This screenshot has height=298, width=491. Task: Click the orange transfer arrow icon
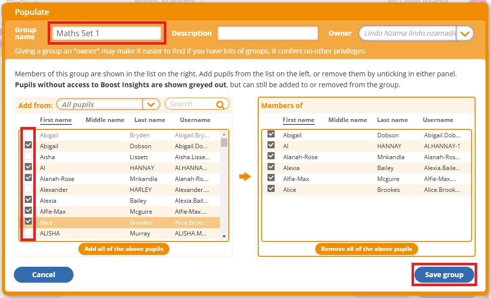(245, 177)
